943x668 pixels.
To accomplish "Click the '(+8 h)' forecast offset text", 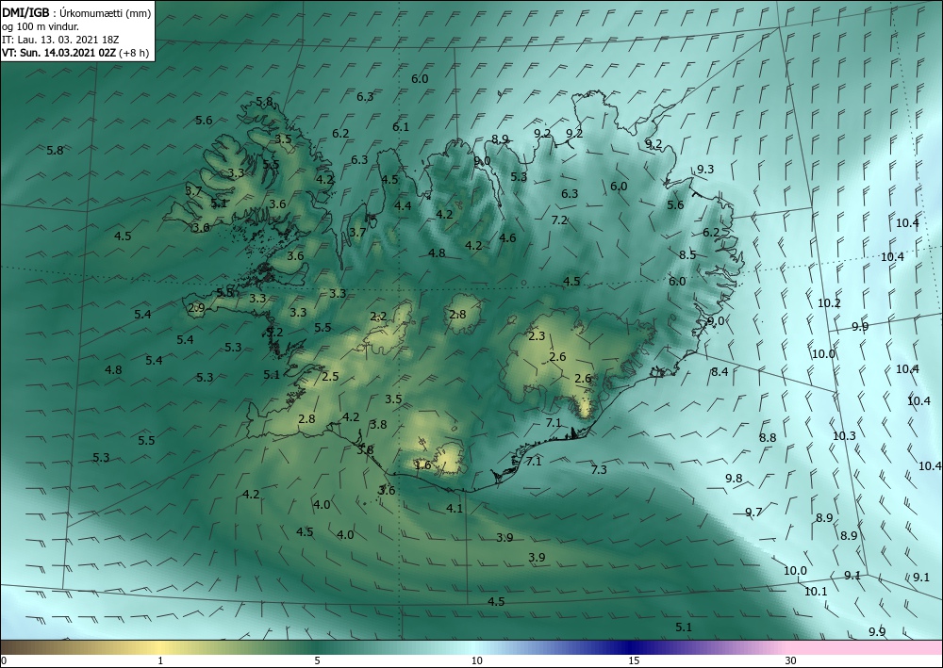I will 134,53.
